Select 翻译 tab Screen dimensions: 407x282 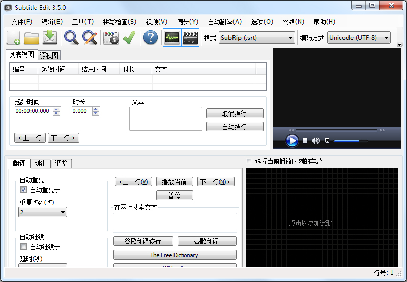19,163
